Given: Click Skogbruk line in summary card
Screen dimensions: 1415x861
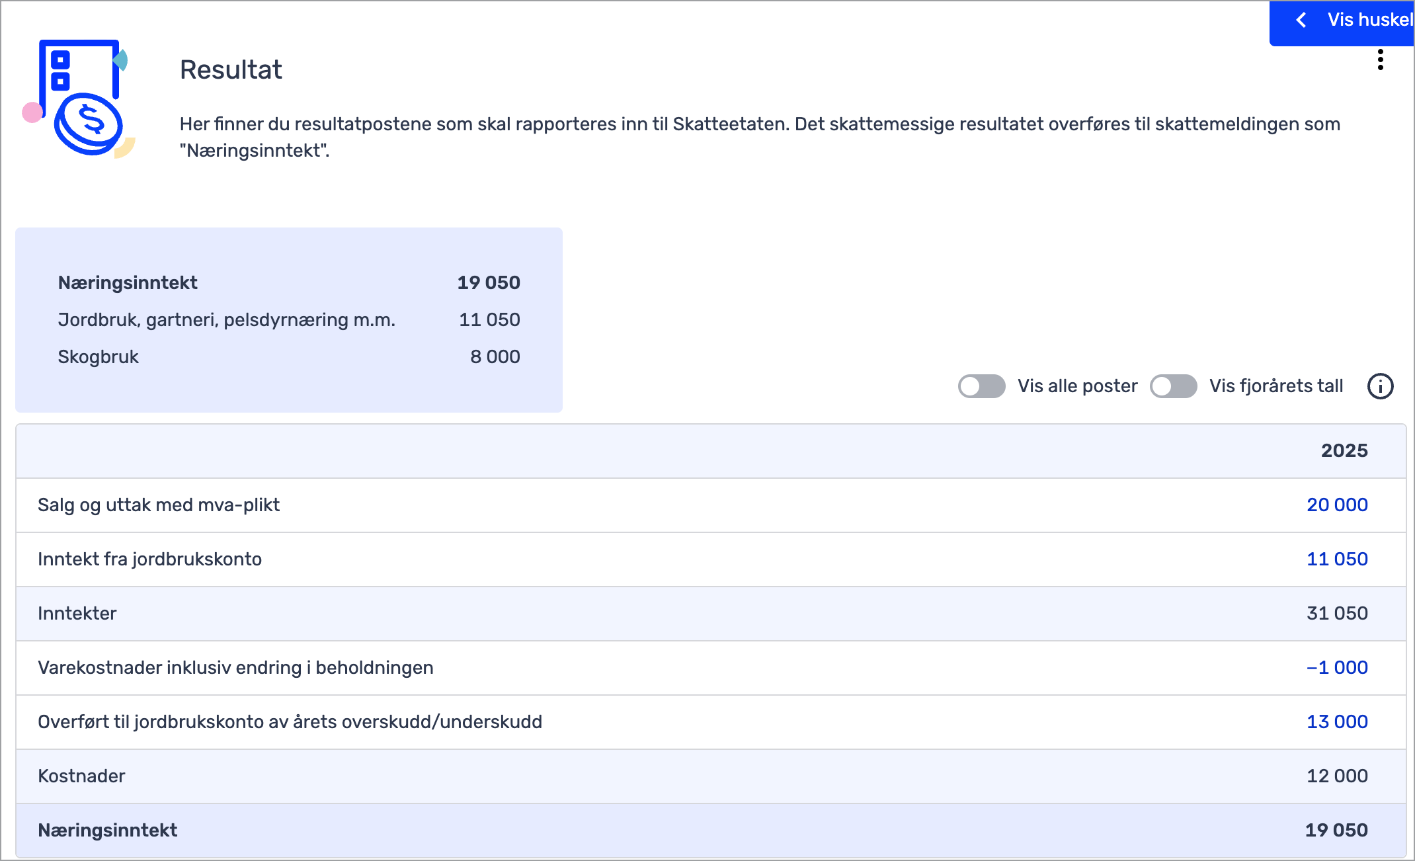Looking at the screenshot, I should [x=99, y=357].
